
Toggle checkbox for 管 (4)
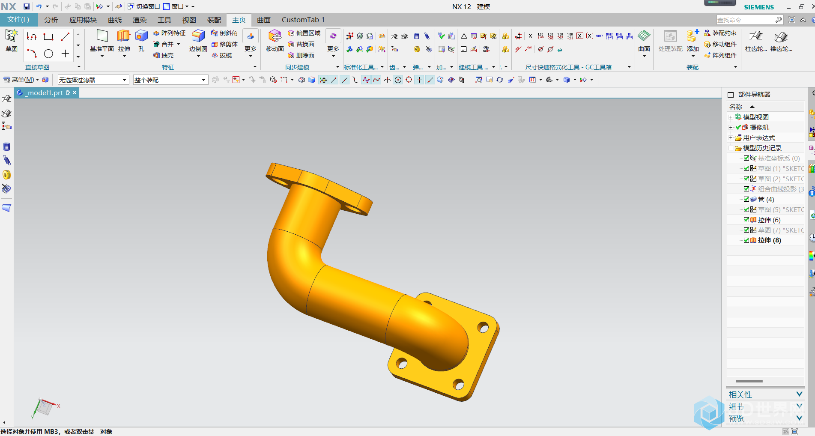[746, 199]
